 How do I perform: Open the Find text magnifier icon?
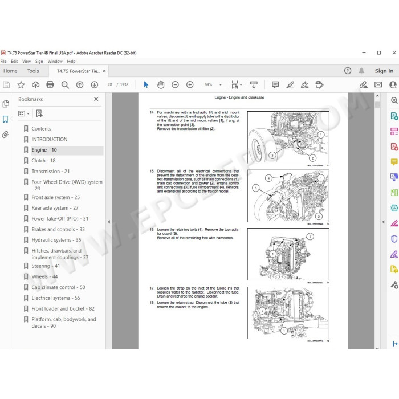pyautogui.click(x=65, y=85)
